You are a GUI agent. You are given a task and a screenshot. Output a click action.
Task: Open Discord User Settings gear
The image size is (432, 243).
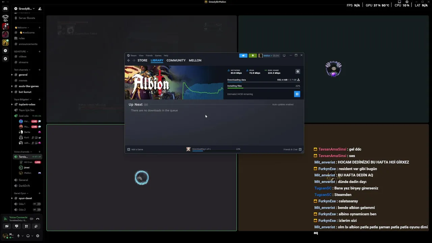tap(37, 236)
